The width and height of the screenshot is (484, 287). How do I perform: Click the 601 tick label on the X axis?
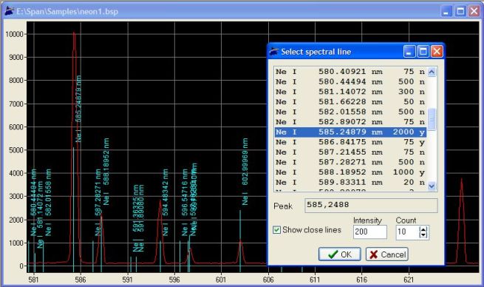(221, 280)
